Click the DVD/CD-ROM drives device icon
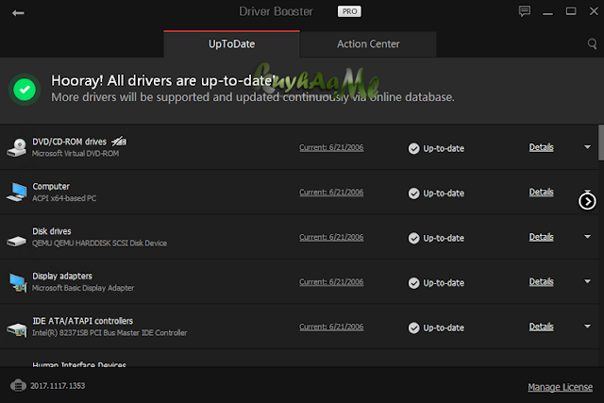The height and width of the screenshot is (403, 604). coord(17,147)
